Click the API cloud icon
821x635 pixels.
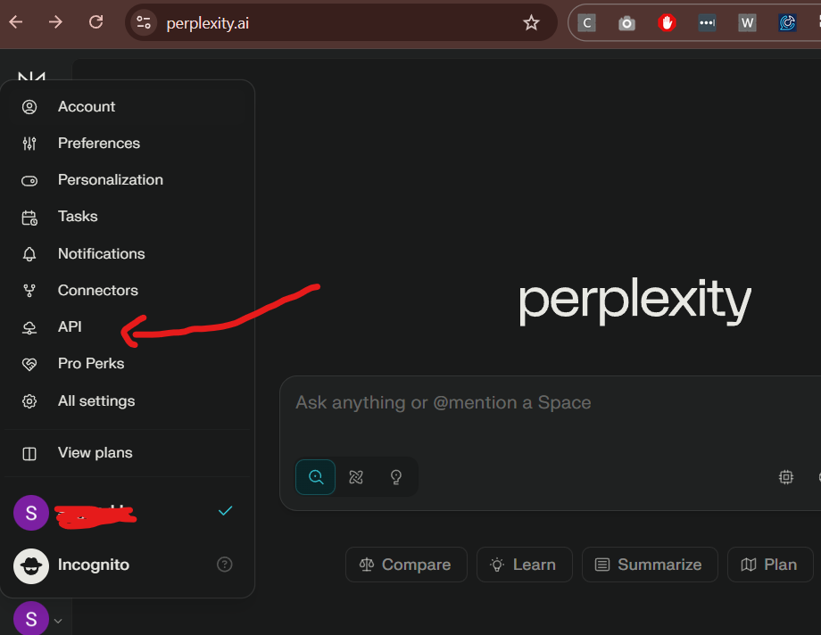[x=29, y=327]
